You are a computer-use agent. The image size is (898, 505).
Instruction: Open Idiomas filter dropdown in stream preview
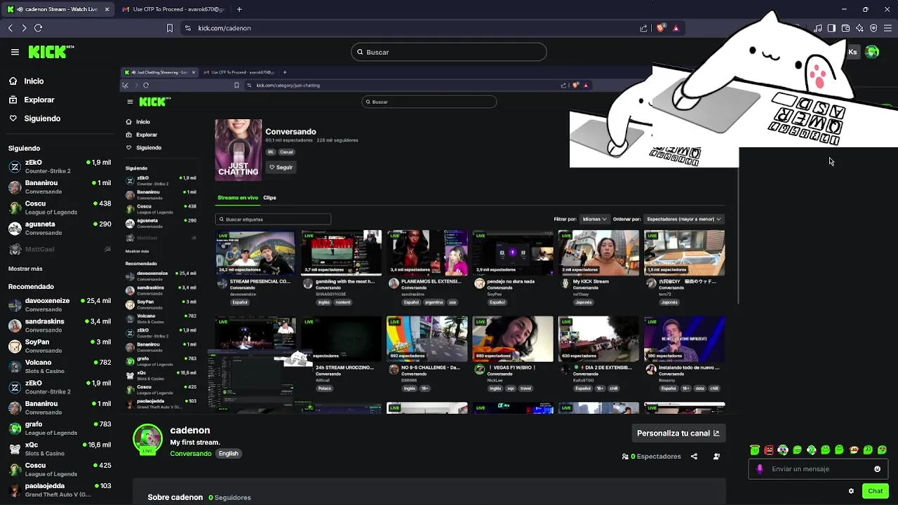[x=594, y=219]
